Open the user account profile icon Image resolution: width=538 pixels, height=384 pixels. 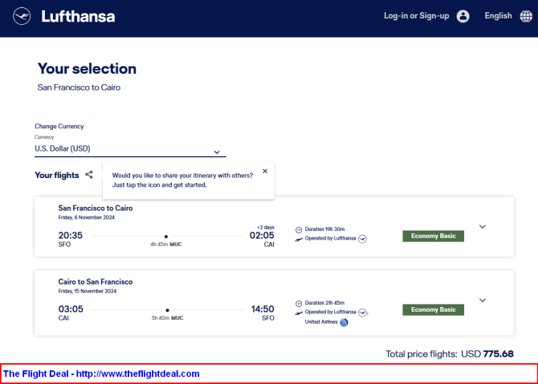click(x=463, y=16)
